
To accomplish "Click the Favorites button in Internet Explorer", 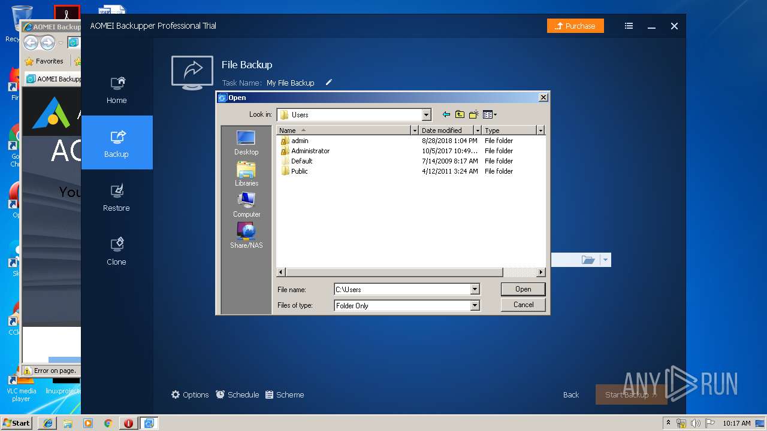I will [44, 61].
